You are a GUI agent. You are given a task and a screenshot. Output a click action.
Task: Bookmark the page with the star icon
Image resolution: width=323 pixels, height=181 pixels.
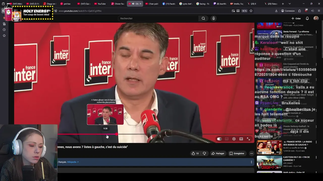tap(251, 11)
